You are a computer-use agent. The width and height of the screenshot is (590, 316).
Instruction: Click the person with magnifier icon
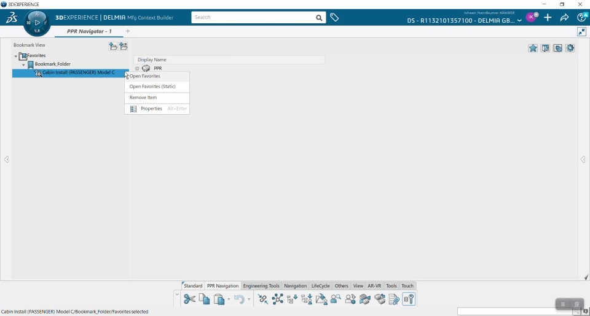pyautogui.click(x=336, y=299)
